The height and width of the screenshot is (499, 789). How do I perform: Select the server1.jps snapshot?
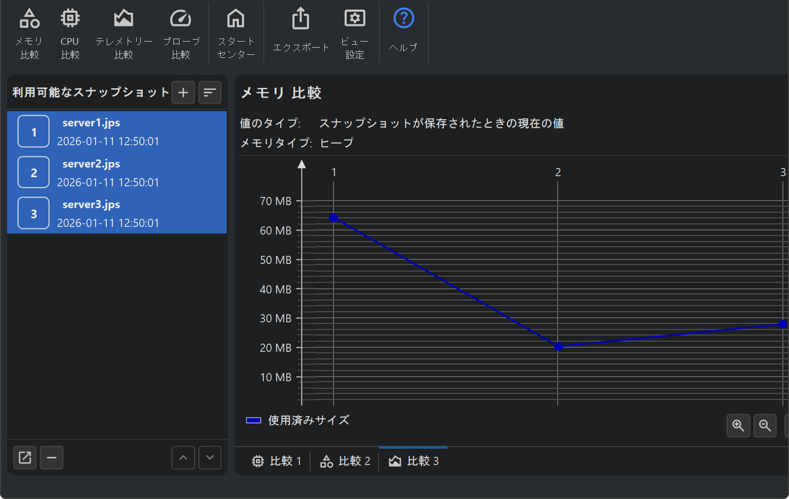[x=117, y=131]
